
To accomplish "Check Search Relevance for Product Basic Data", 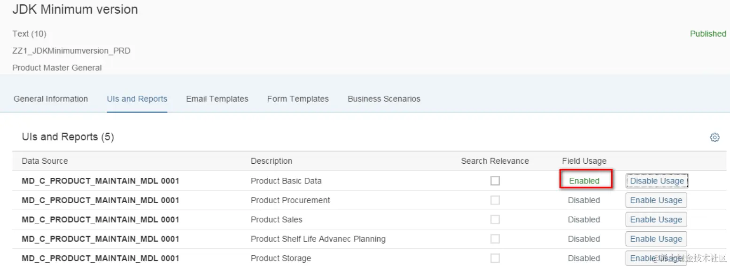I will [x=495, y=181].
